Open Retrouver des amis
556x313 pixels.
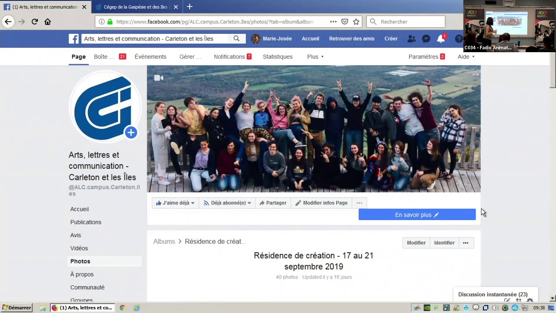(352, 39)
